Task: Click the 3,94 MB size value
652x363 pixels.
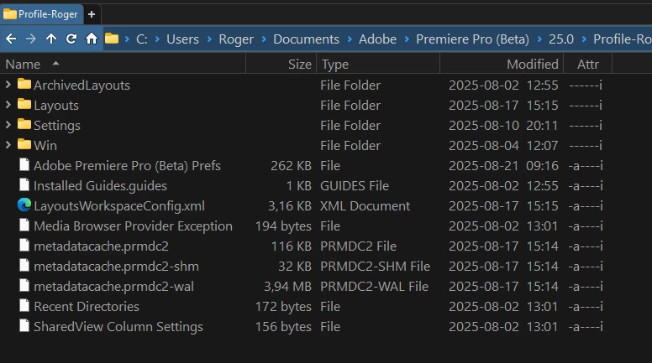Action: point(287,286)
